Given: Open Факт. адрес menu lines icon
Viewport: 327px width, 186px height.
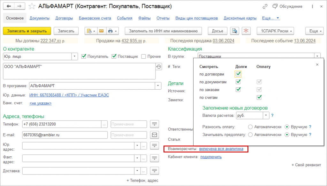Looking at the screenshot, I should (x=154, y=158).
